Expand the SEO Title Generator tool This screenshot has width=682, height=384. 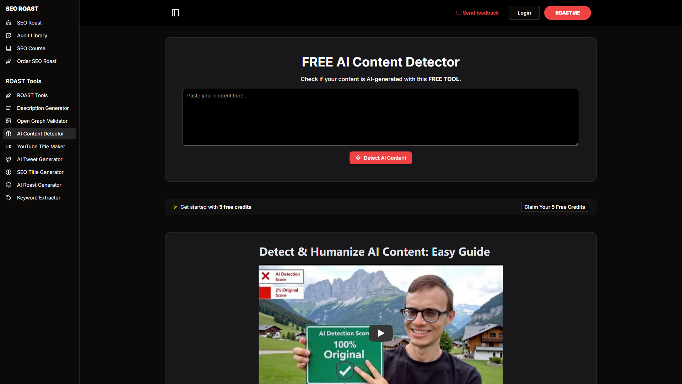tap(40, 172)
